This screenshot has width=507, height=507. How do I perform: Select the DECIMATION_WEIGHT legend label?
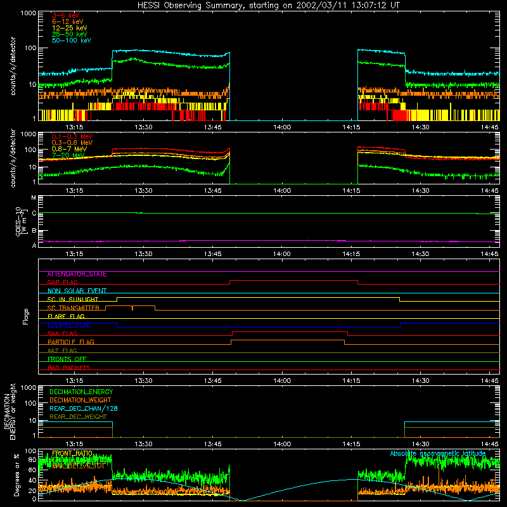pos(80,401)
